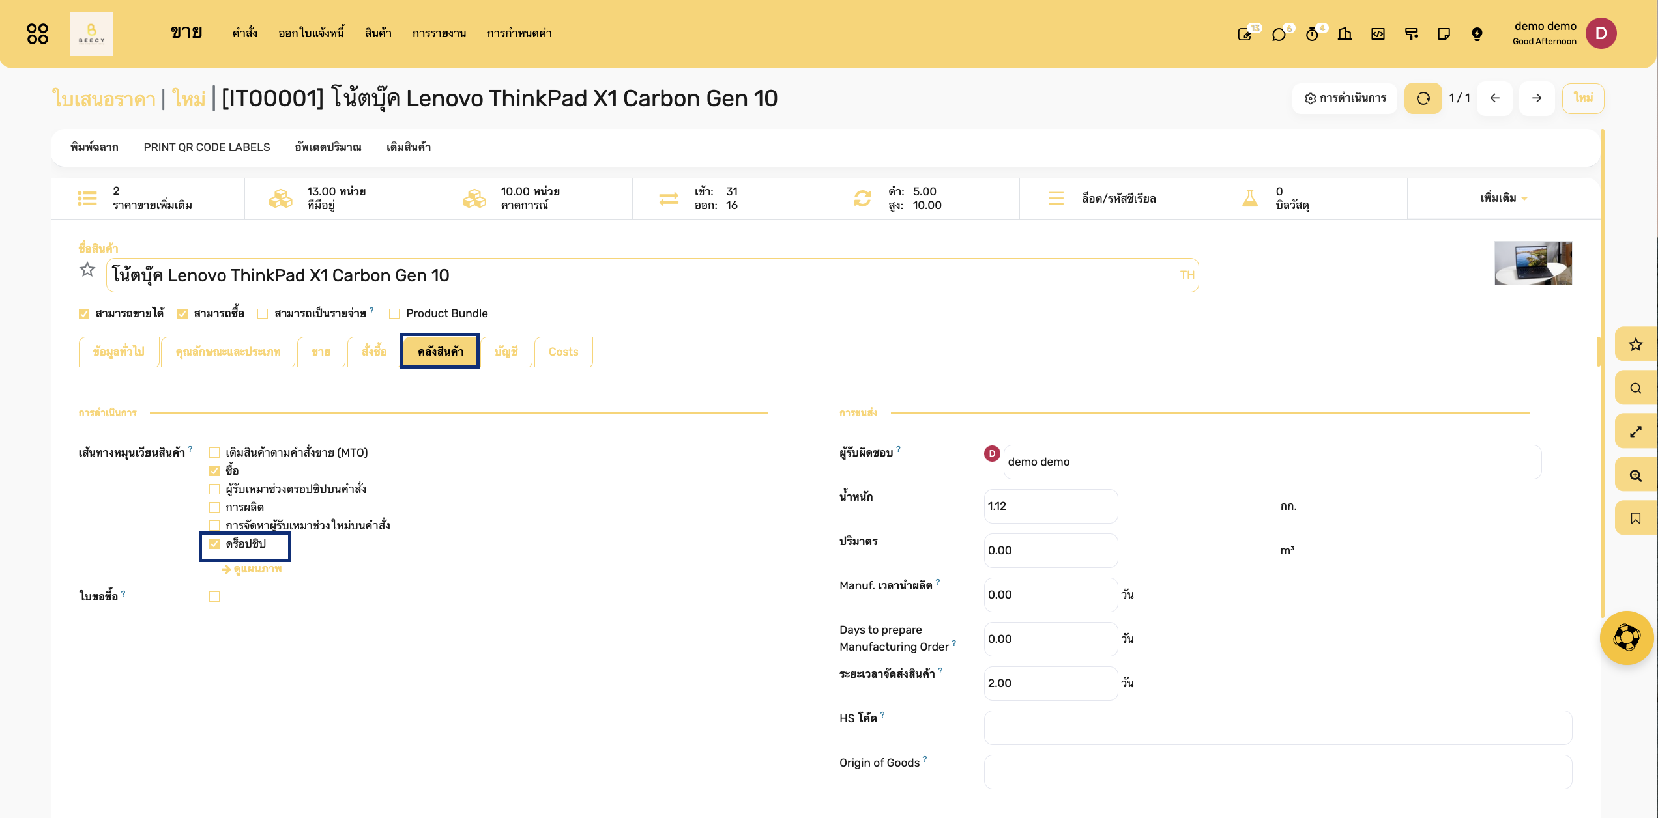This screenshot has height=818, width=1658.
Task: Click the TH language translate button
Action: 1187,275
